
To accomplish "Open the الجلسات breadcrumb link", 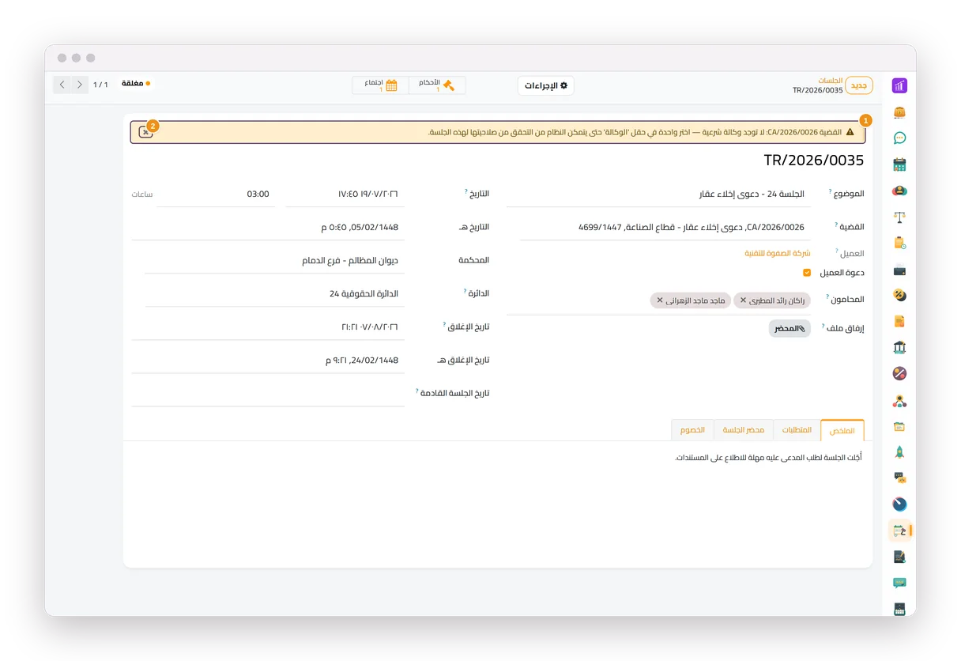I will pos(831,81).
